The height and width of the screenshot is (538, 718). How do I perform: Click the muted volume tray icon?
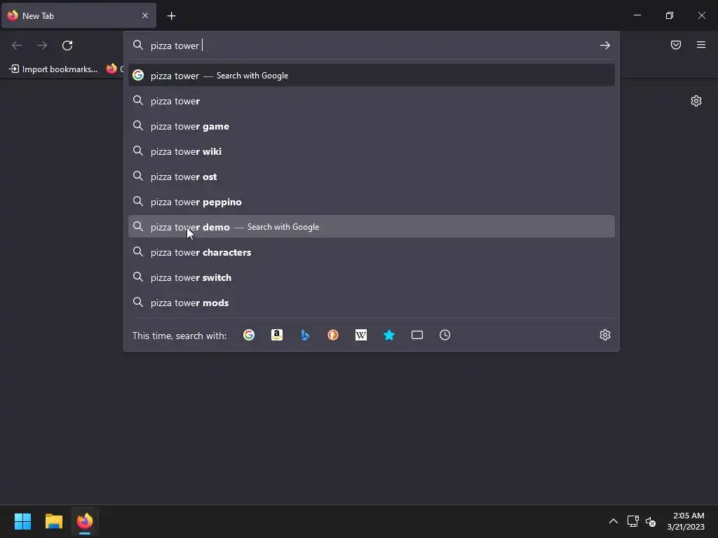650,521
